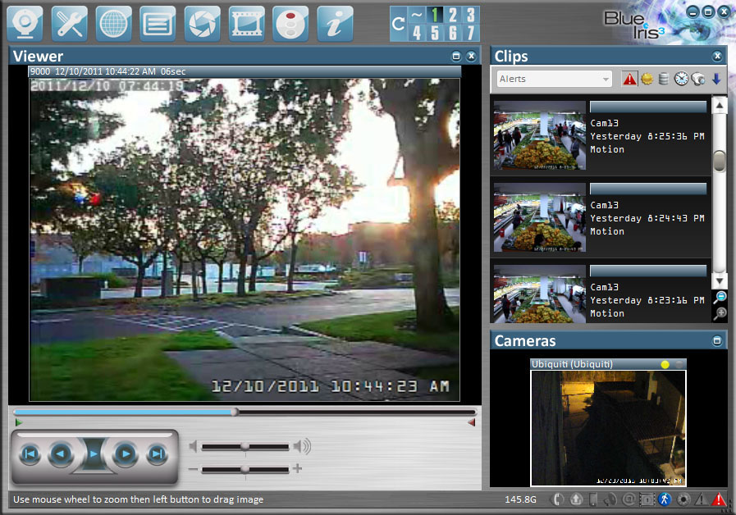Jump to clip start with skip-back button

[30, 453]
